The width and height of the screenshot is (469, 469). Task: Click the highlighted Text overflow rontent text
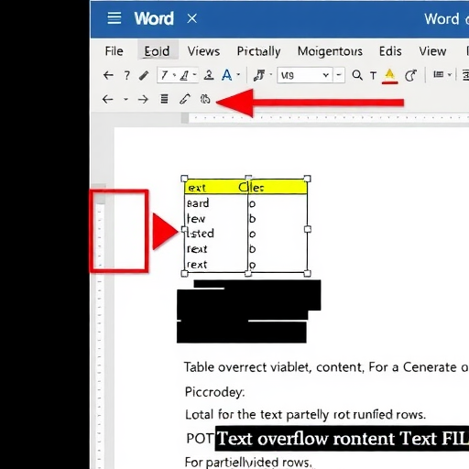[342, 439]
